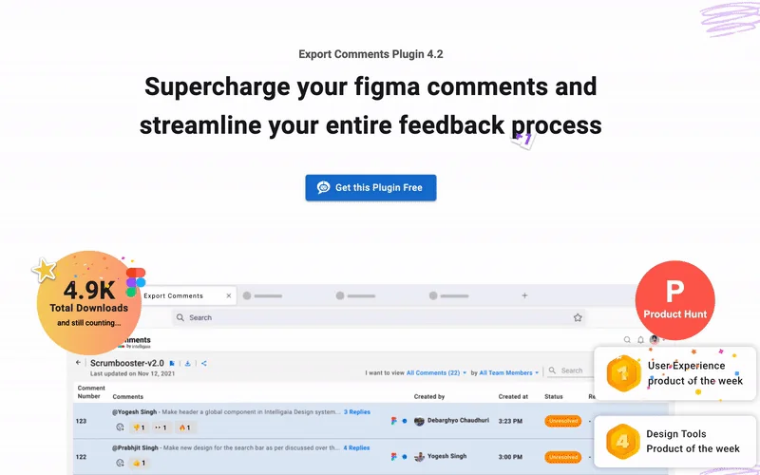This screenshot has height=475, width=760.
Task: Add a reaction to comment 123 via smiley
Action: coord(120,427)
